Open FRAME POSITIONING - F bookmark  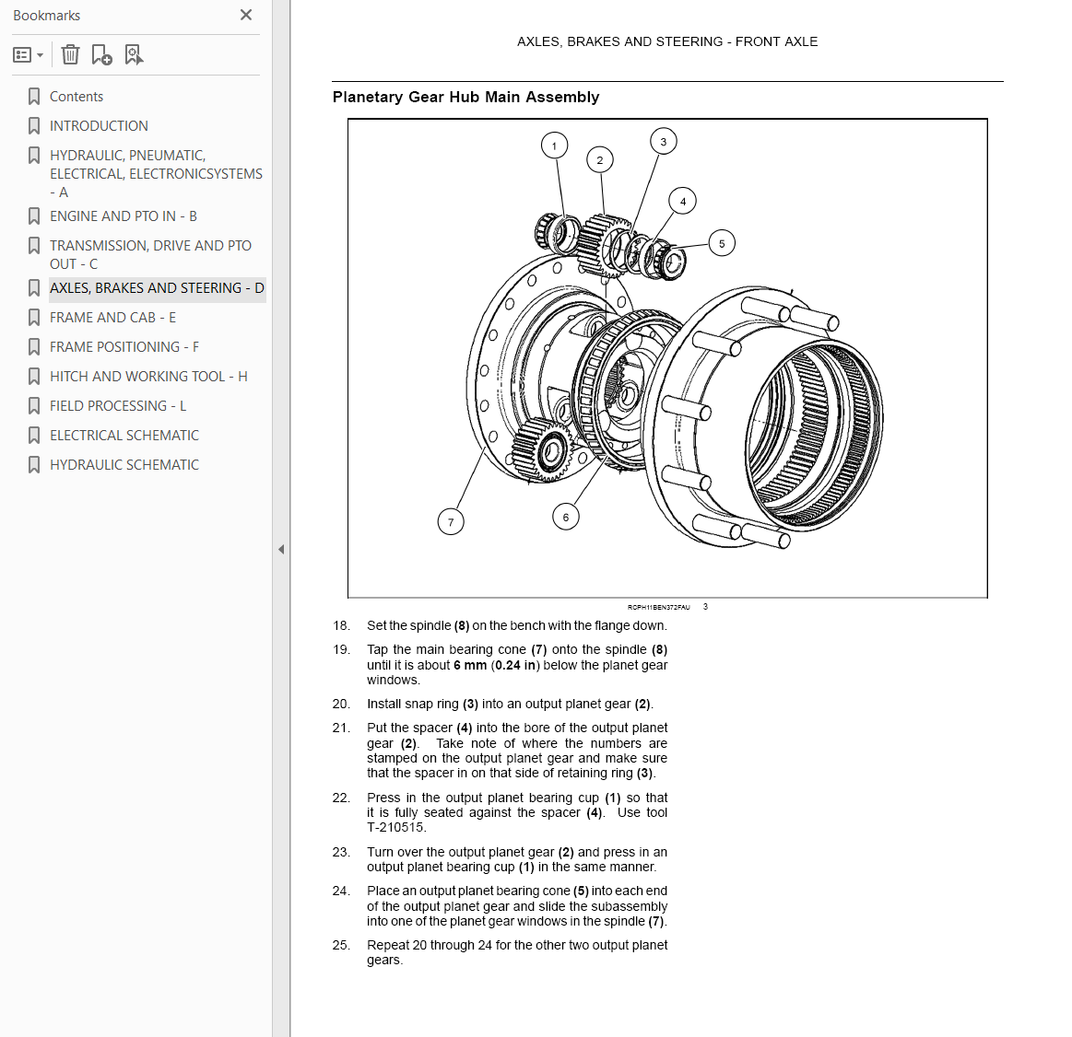[124, 347]
